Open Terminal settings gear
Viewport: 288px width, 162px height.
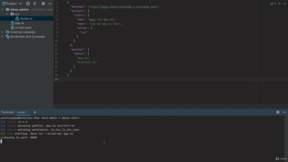(x=278, y=112)
